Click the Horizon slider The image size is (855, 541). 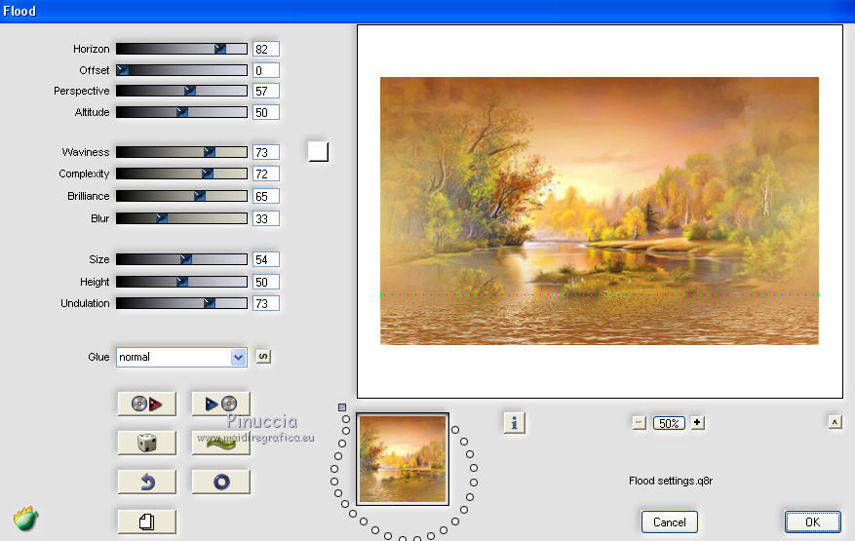click(x=181, y=49)
